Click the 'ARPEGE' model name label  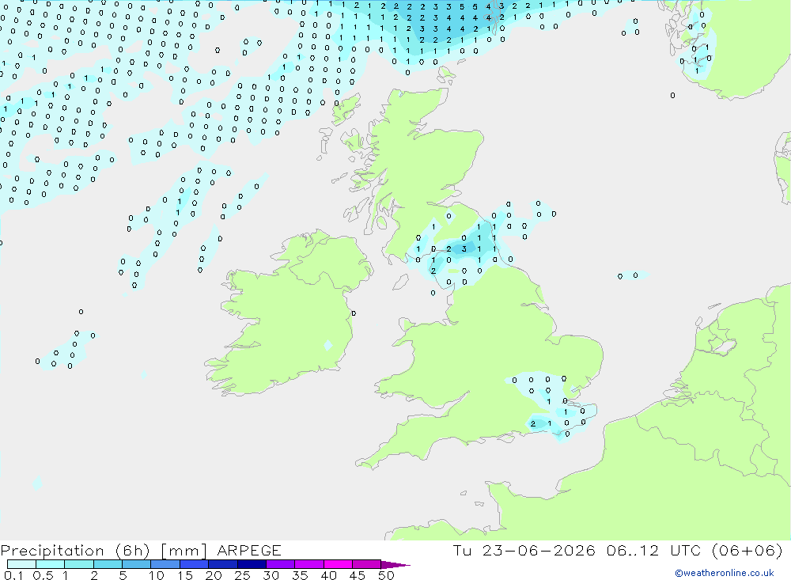pyautogui.click(x=249, y=550)
